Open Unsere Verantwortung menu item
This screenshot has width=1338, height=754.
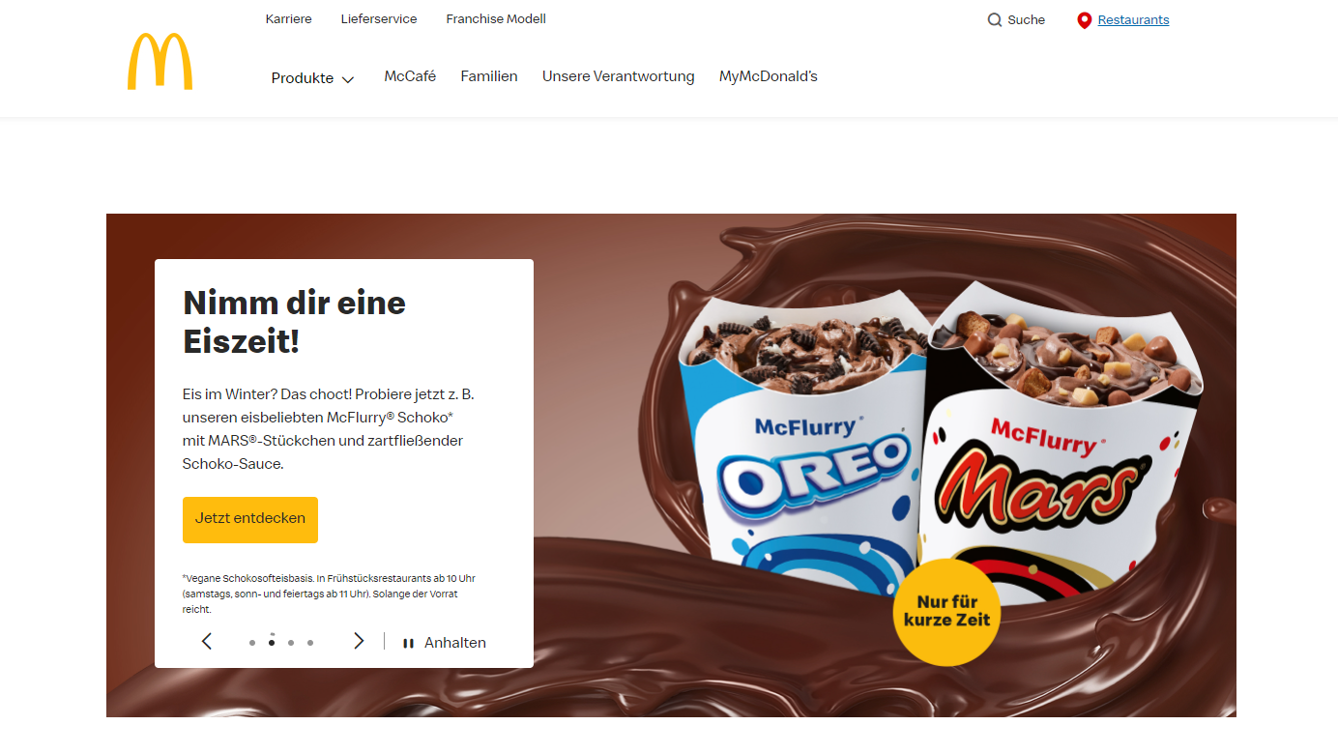pos(619,76)
